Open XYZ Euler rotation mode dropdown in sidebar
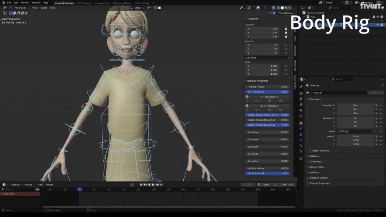Image resolution: width=386 pixels, height=217 pixels. [x=267, y=58]
